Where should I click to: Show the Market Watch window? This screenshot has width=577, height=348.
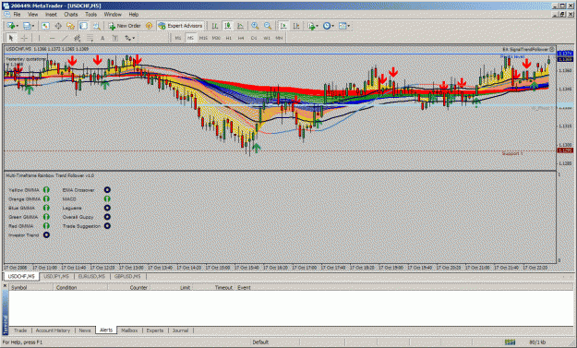(x=45, y=26)
